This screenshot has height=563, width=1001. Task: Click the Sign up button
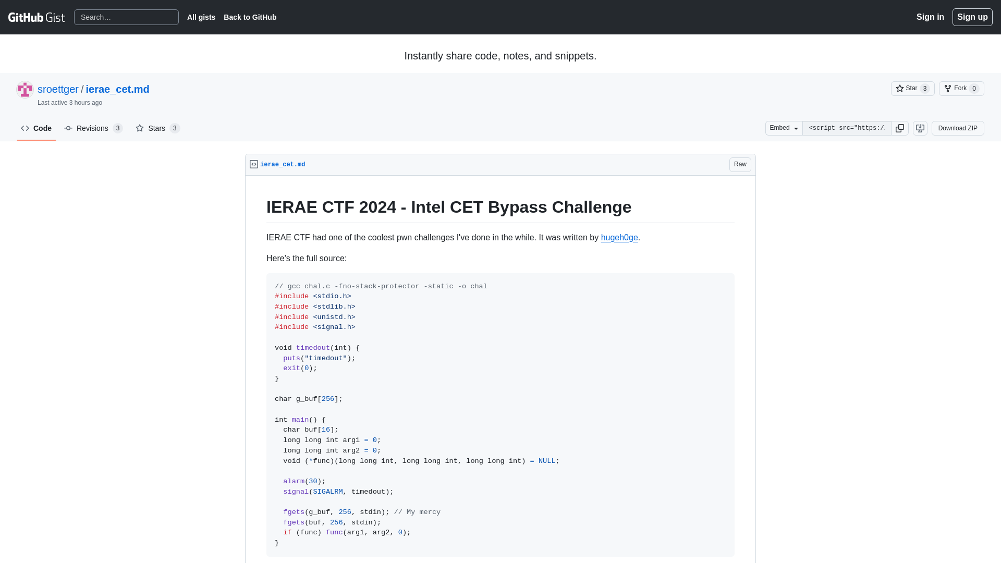972,17
